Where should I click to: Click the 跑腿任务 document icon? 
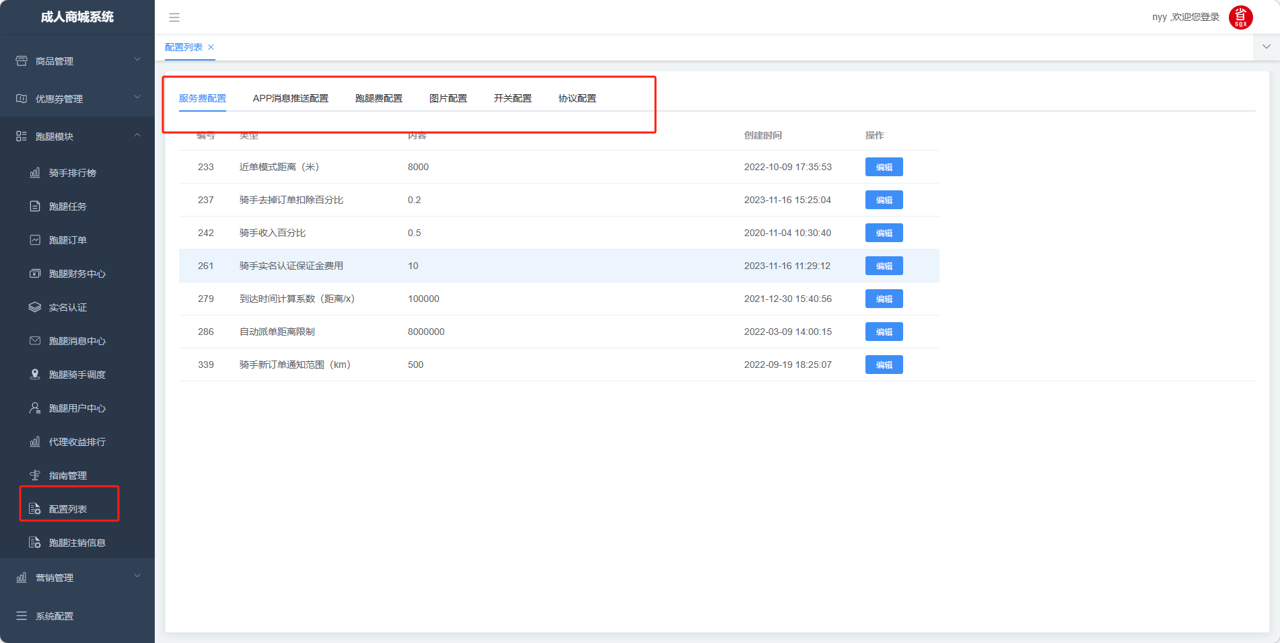tap(35, 206)
